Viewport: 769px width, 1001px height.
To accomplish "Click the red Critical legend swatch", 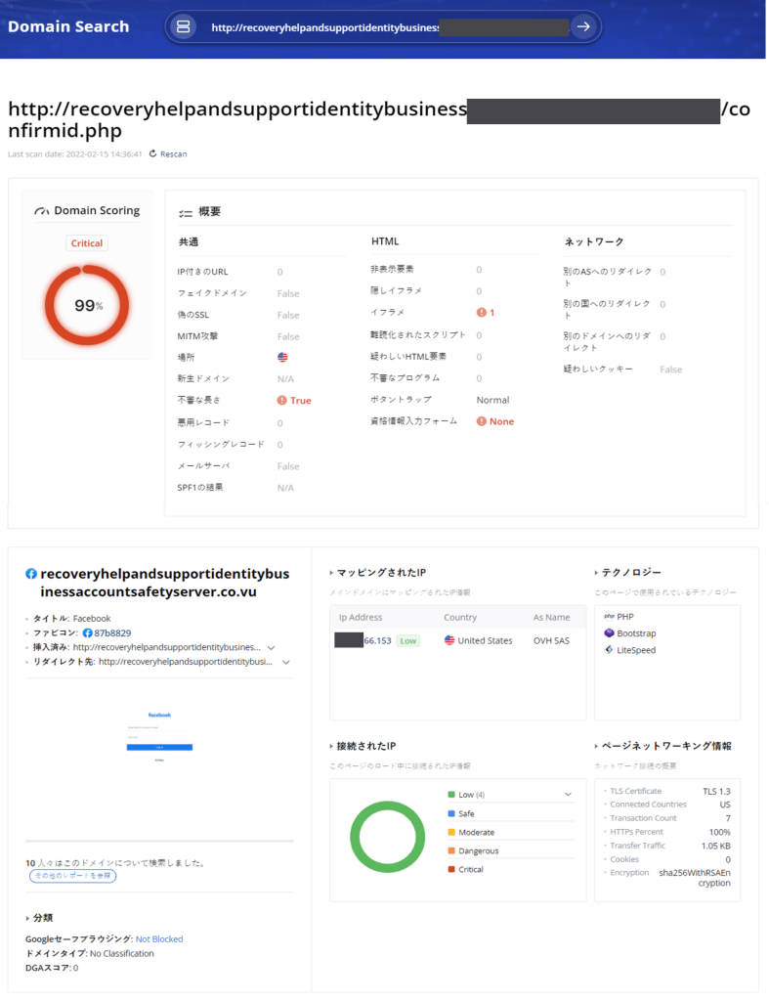I will [x=451, y=869].
